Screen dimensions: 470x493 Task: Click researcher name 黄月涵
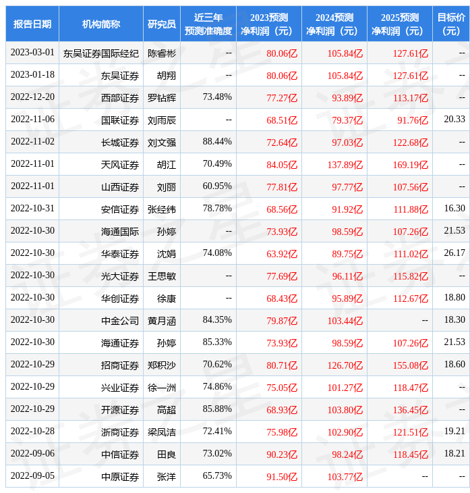pyautogui.click(x=162, y=321)
